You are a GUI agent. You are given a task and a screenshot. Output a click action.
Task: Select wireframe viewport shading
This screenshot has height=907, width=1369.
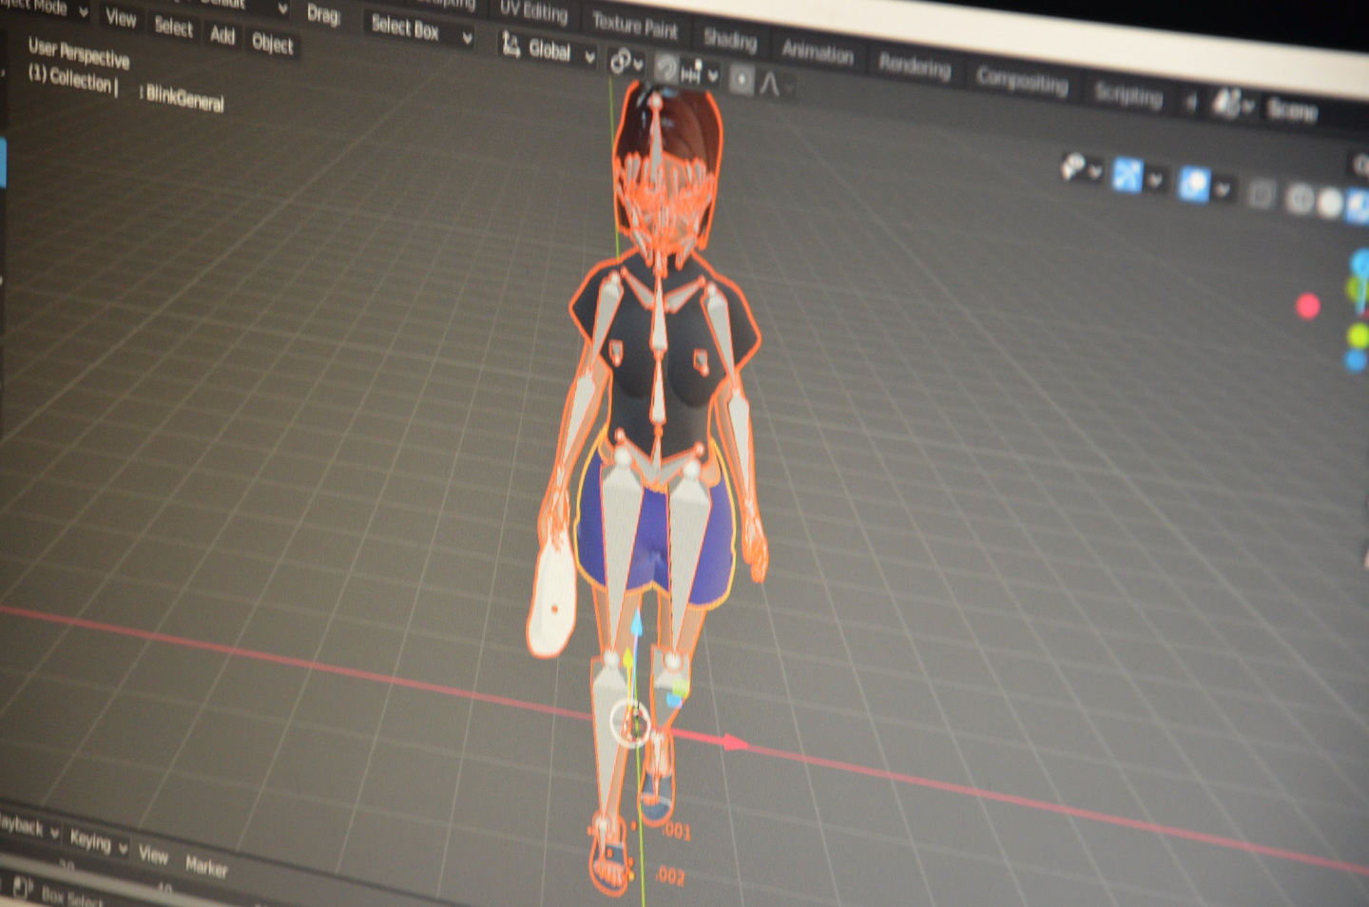1300,199
